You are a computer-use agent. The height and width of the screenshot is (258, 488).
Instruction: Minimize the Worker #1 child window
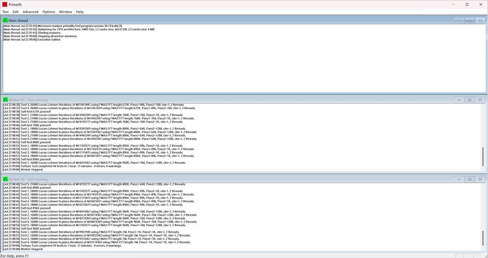[x=459, y=99]
